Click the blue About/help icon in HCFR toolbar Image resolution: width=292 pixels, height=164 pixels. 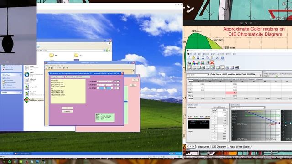tap(222, 58)
